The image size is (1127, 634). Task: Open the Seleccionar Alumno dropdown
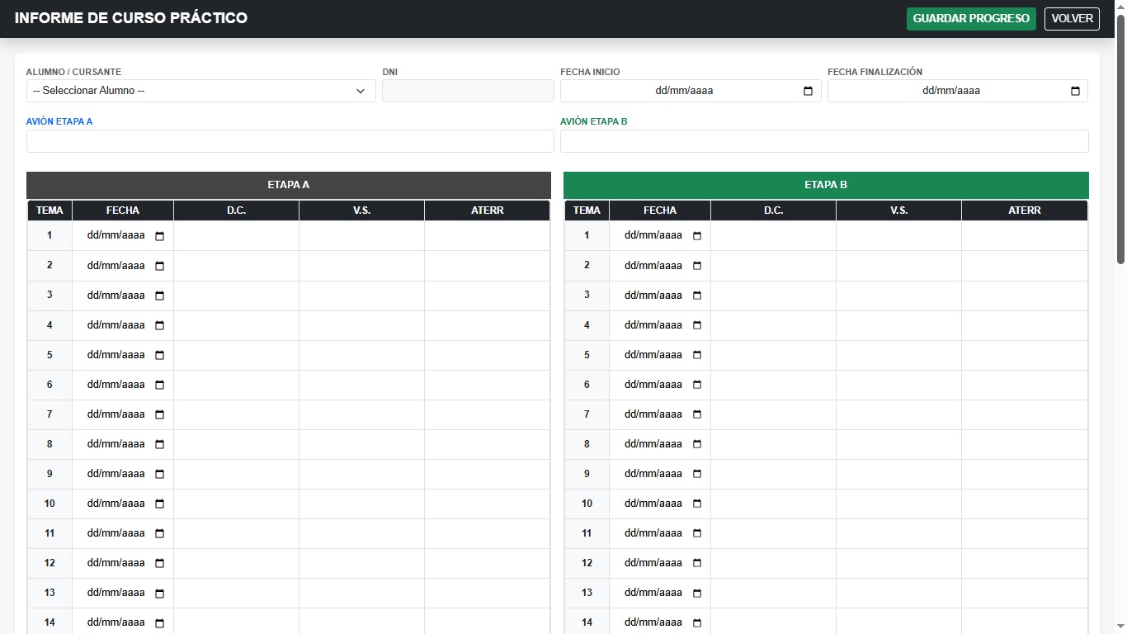[x=200, y=91]
